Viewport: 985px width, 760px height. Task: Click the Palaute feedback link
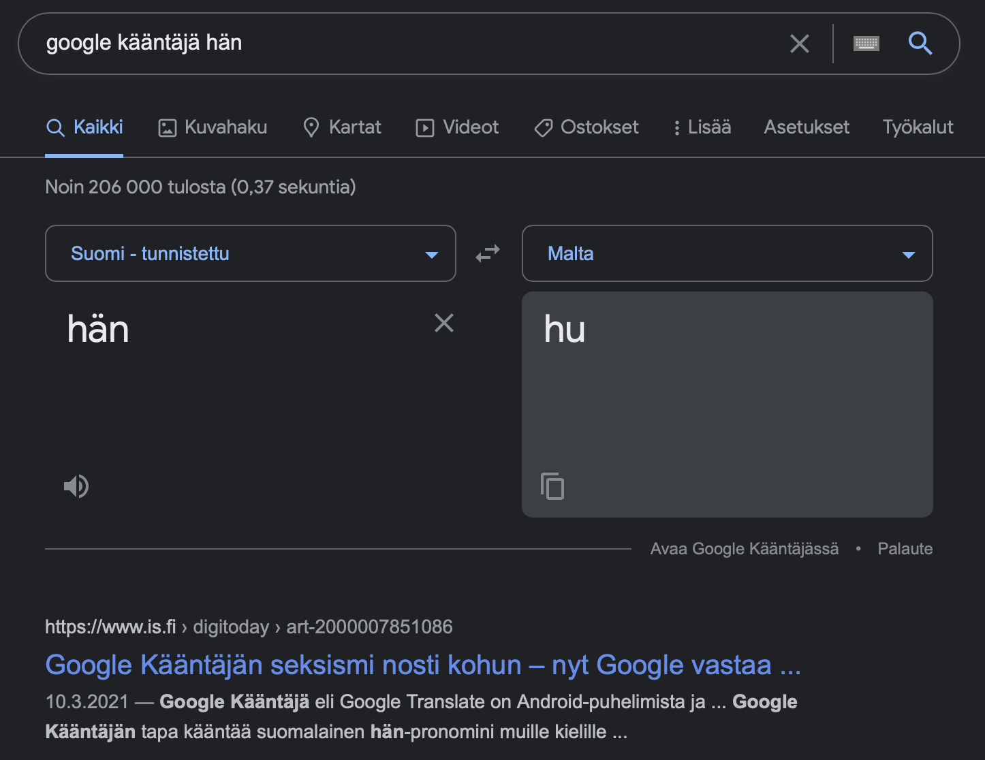(x=905, y=549)
